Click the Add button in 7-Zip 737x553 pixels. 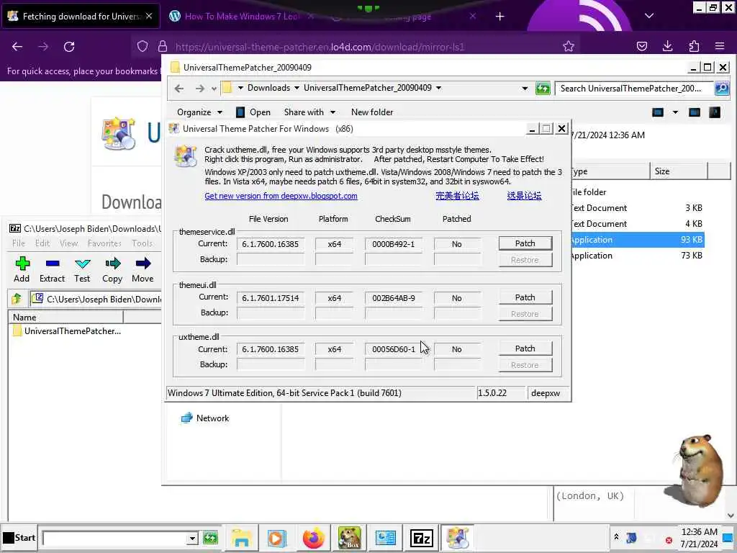[x=22, y=269]
